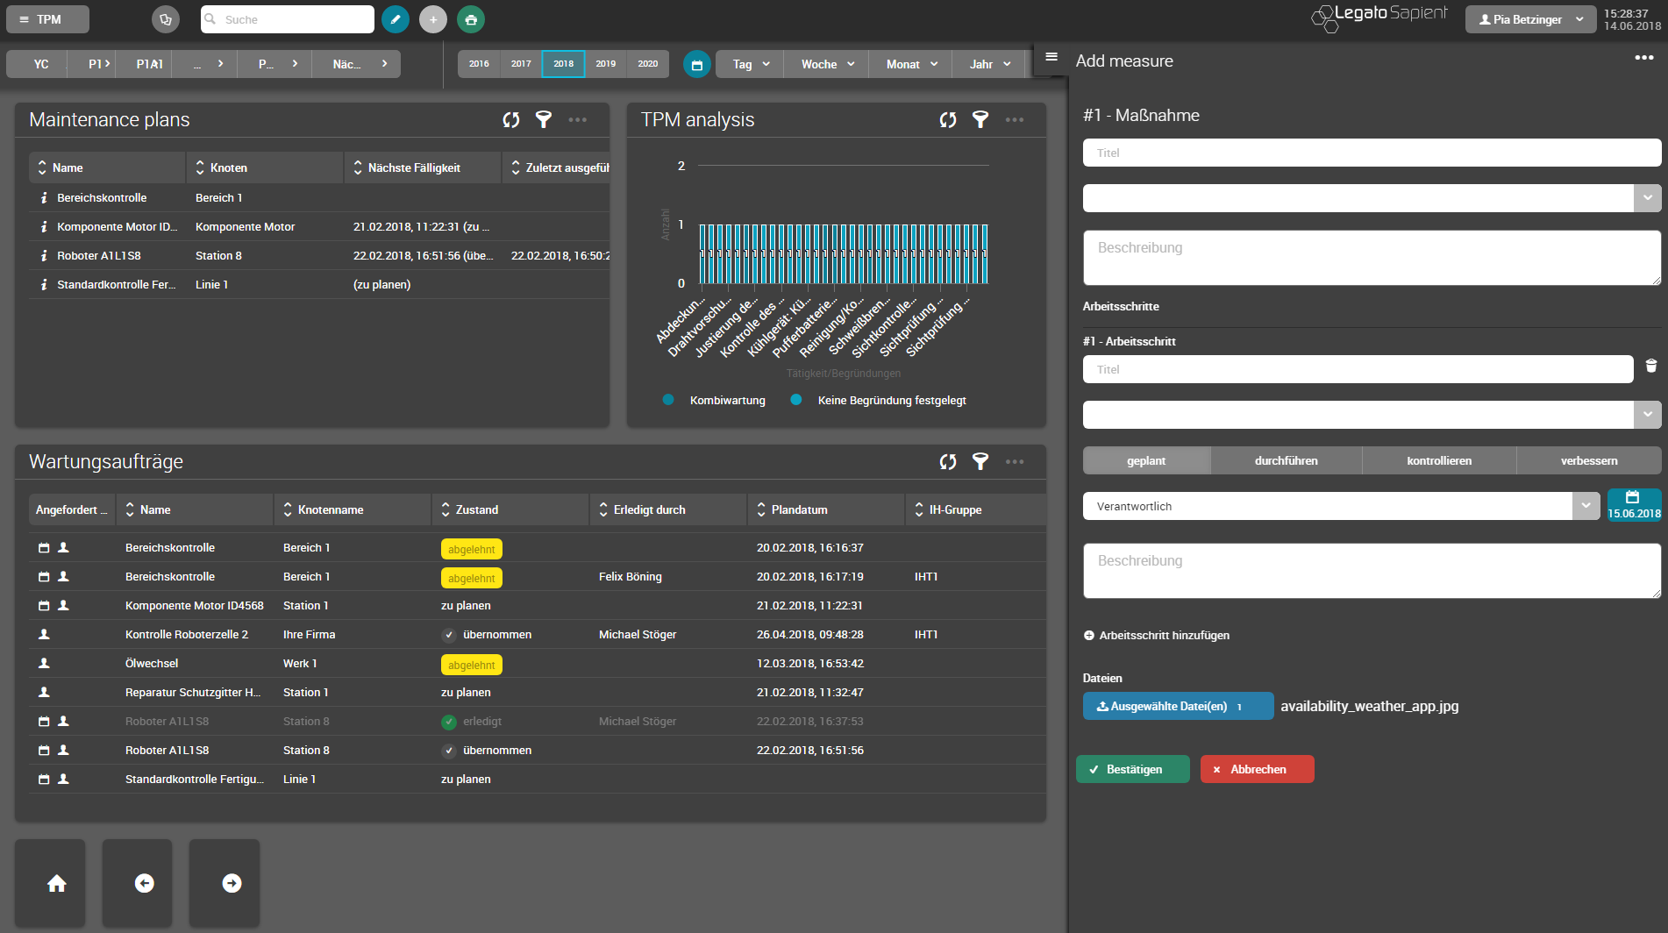Open the Monat time range dropdown
1668x933 pixels.
coord(912,64)
